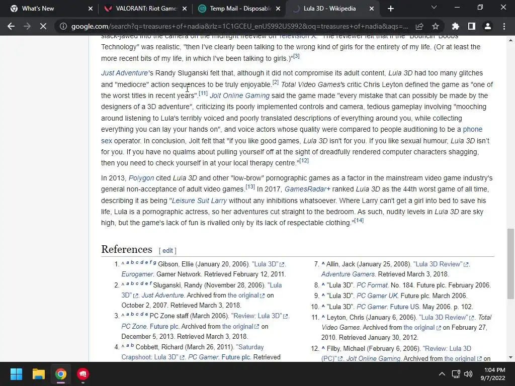This screenshot has width=515, height=386.
Task: Open the PC Format link in reference 8
Action: click(372, 285)
